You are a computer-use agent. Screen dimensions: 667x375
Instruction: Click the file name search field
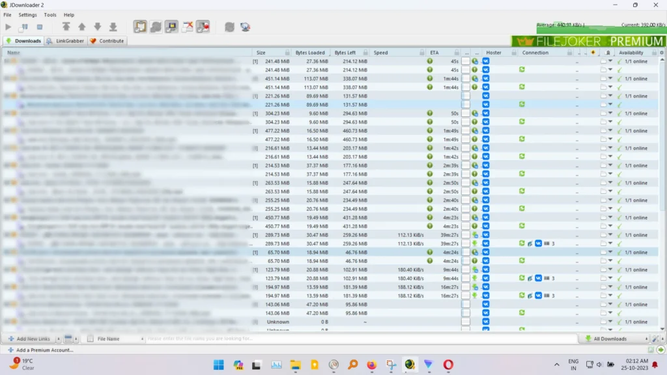click(x=358, y=339)
